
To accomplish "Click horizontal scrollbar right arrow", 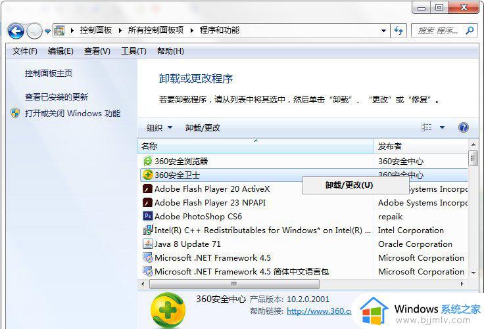I will 462,284.
